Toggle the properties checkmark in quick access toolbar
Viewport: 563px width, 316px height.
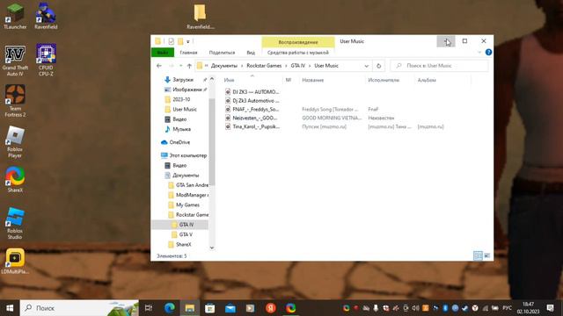pyautogui.click(x=171, y=41)
